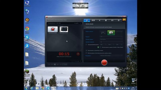Open the Computer desktop icon
Screen dimensions: 161x90
(x=27, y=3)
